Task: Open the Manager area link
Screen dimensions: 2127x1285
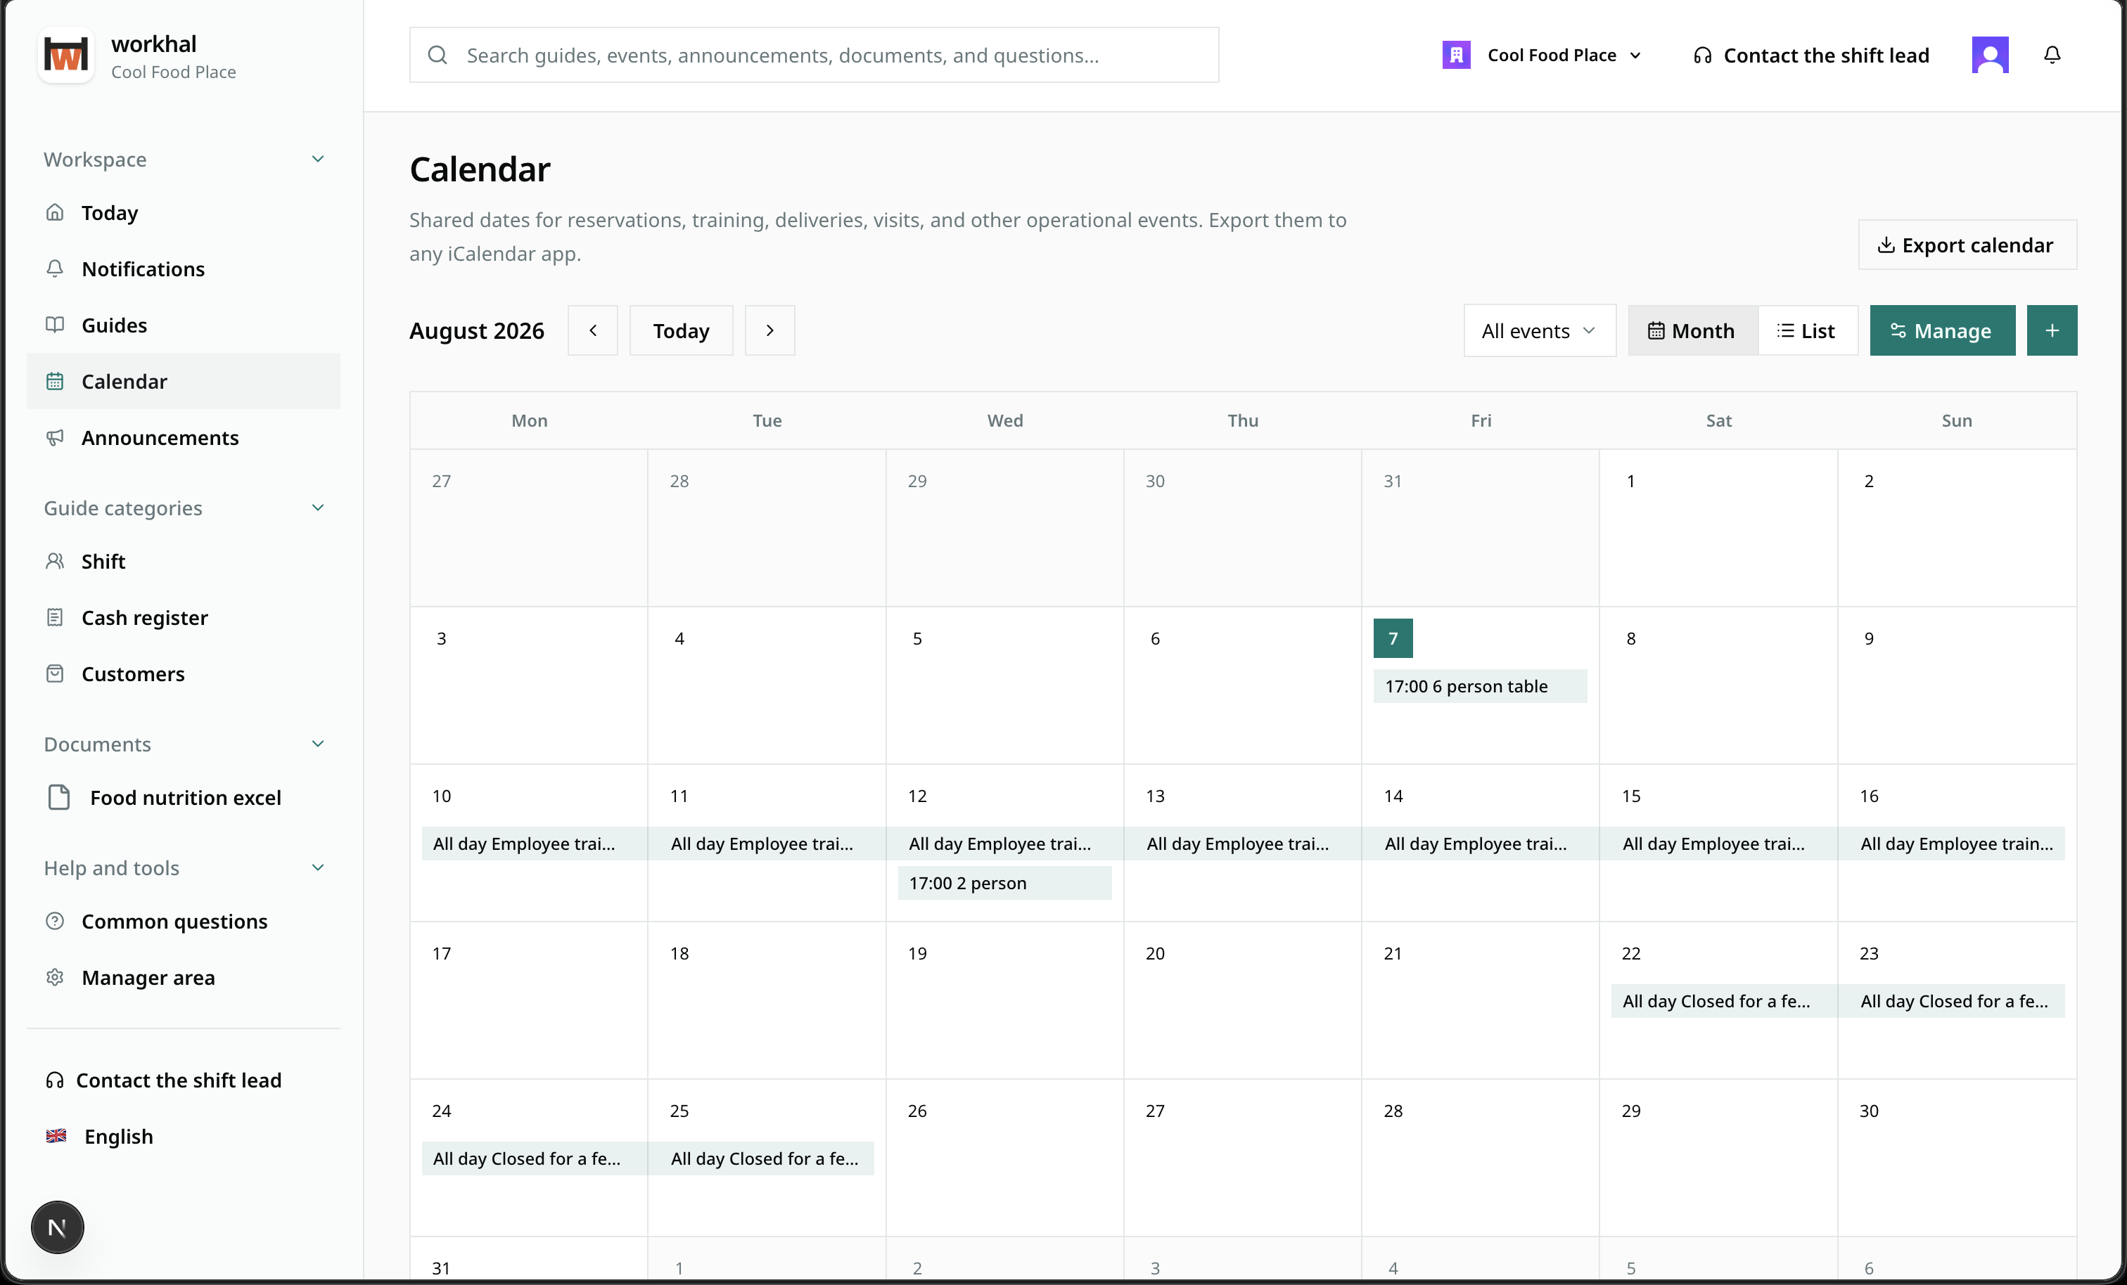Action: (x=184, y=977)
